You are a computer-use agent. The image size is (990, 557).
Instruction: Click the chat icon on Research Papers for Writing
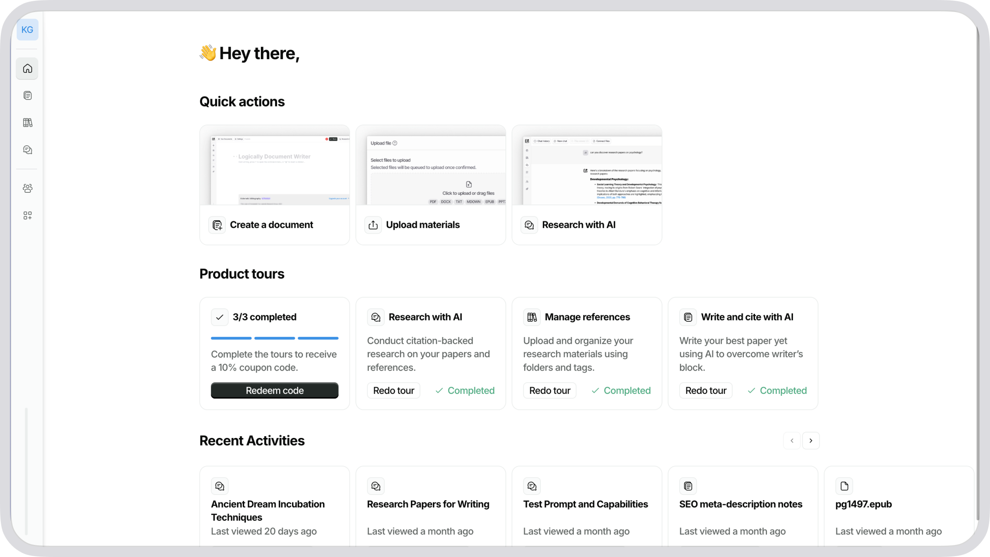coord(376,486)
